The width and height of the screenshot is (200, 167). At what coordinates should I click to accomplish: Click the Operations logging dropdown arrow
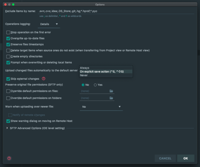(x=57, y=24)
